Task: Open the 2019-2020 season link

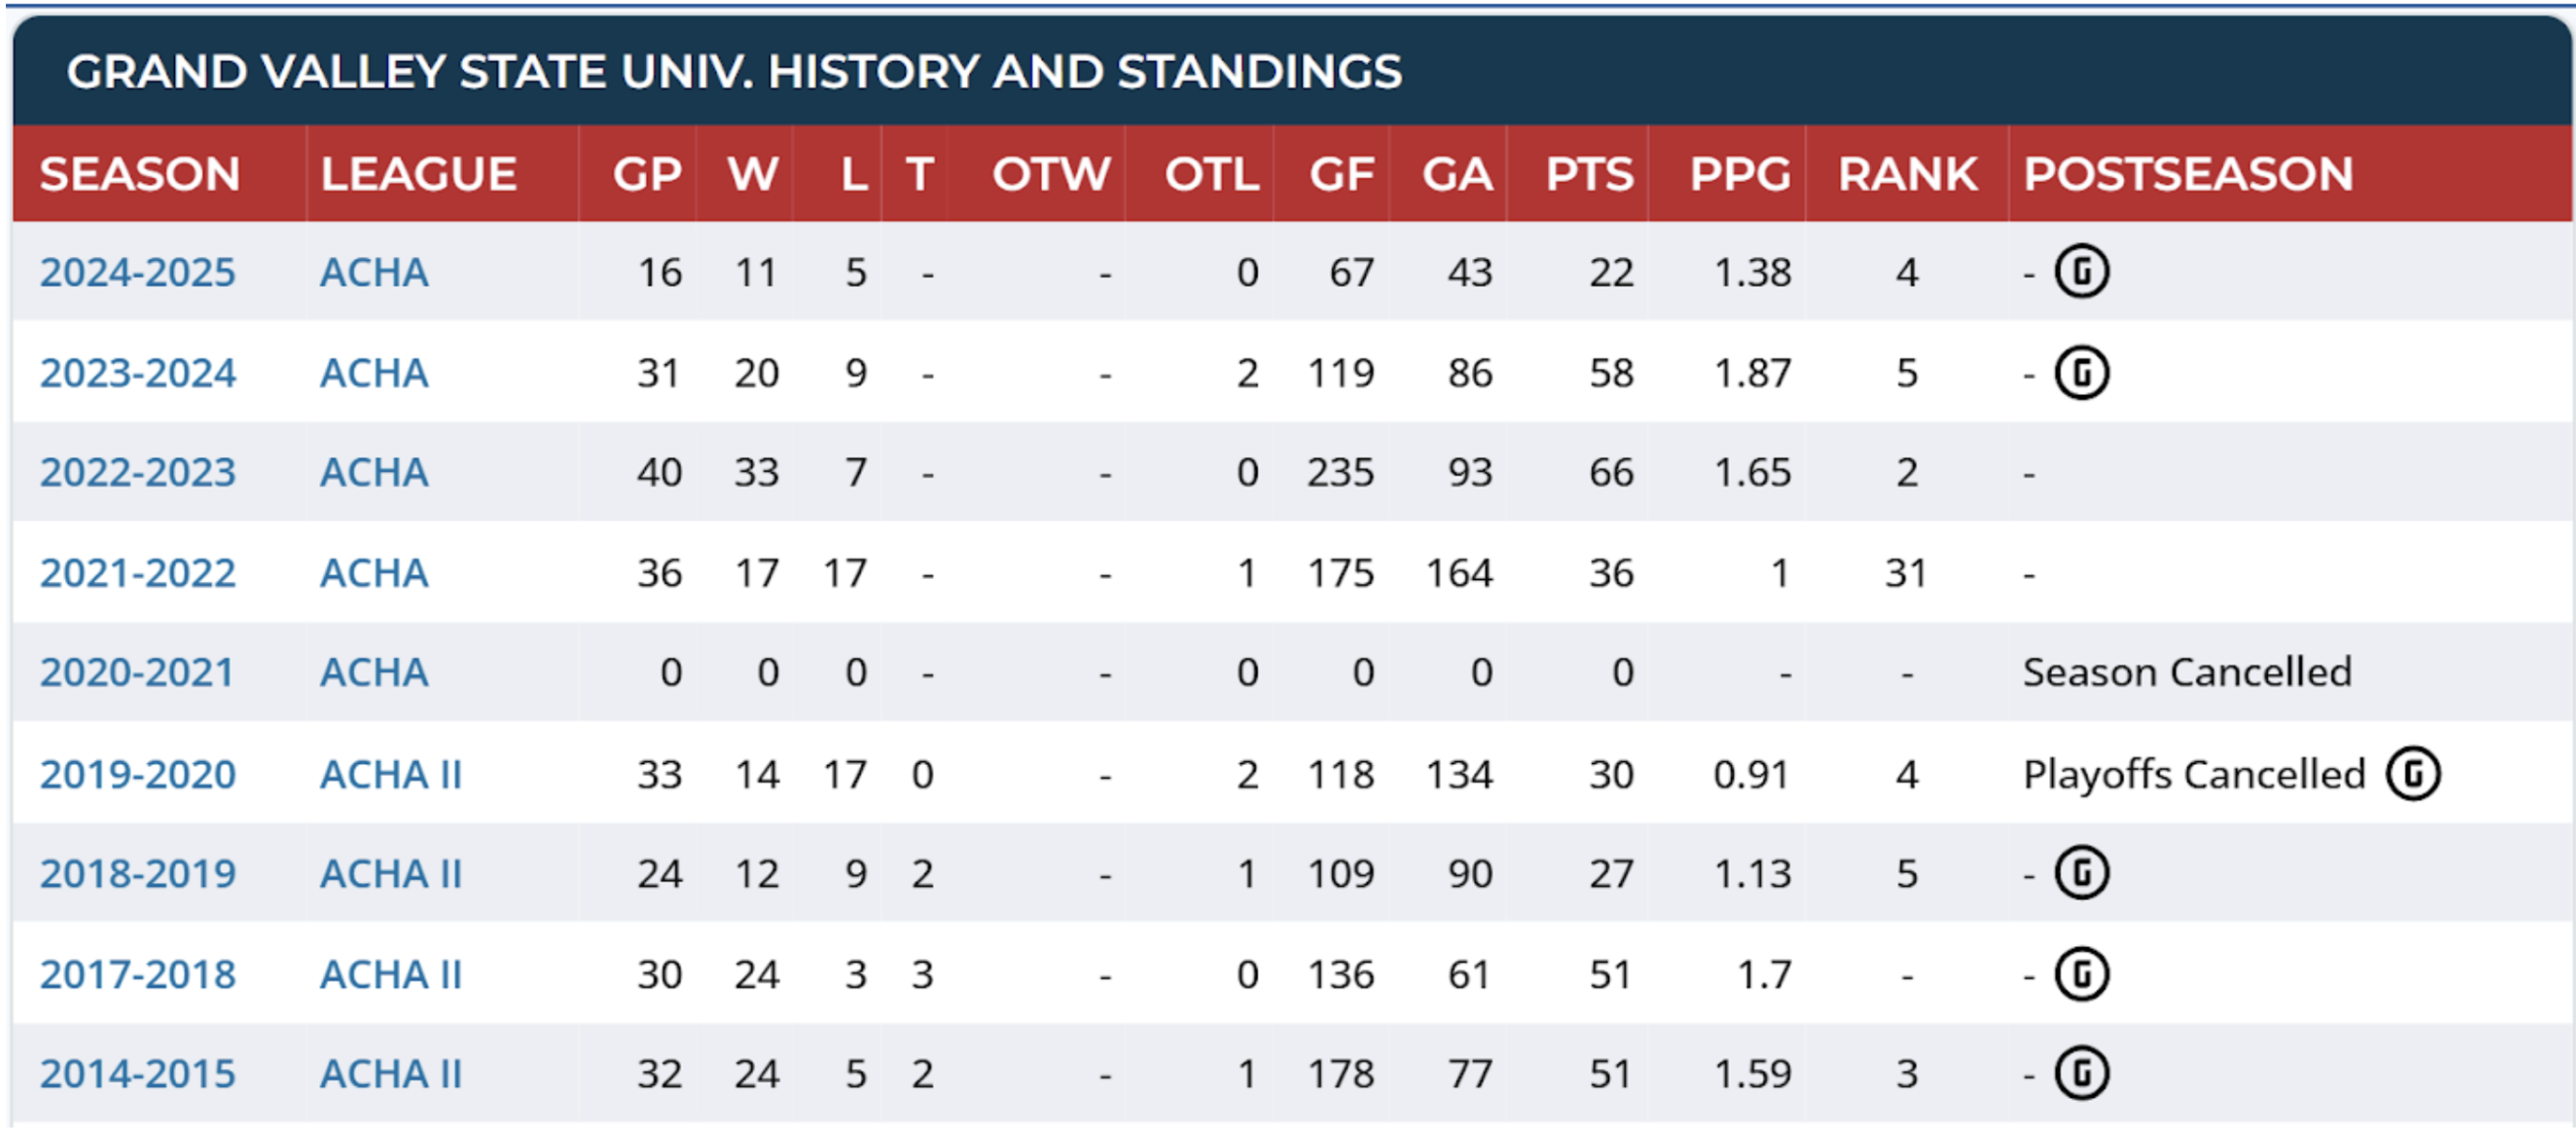Action: click(138, 774)
